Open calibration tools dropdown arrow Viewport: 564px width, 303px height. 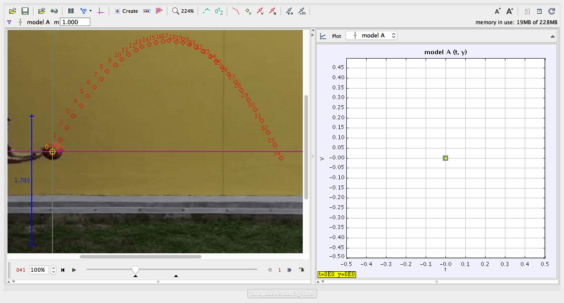tap(90, 11)
